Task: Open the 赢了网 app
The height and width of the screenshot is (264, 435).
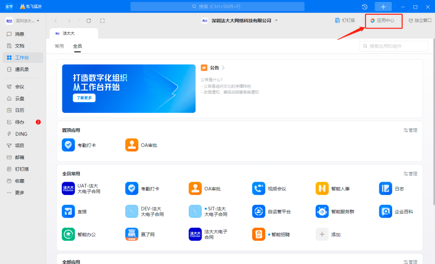Action: [132, 234]
